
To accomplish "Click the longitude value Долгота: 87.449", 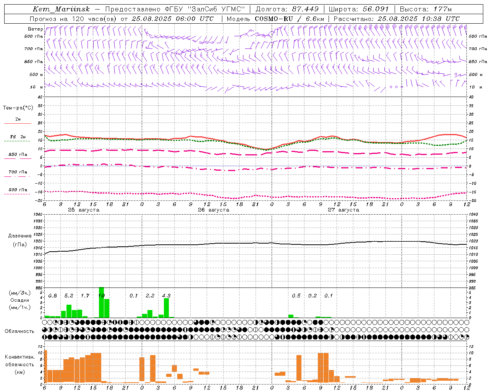I will [x=287, y=9].
